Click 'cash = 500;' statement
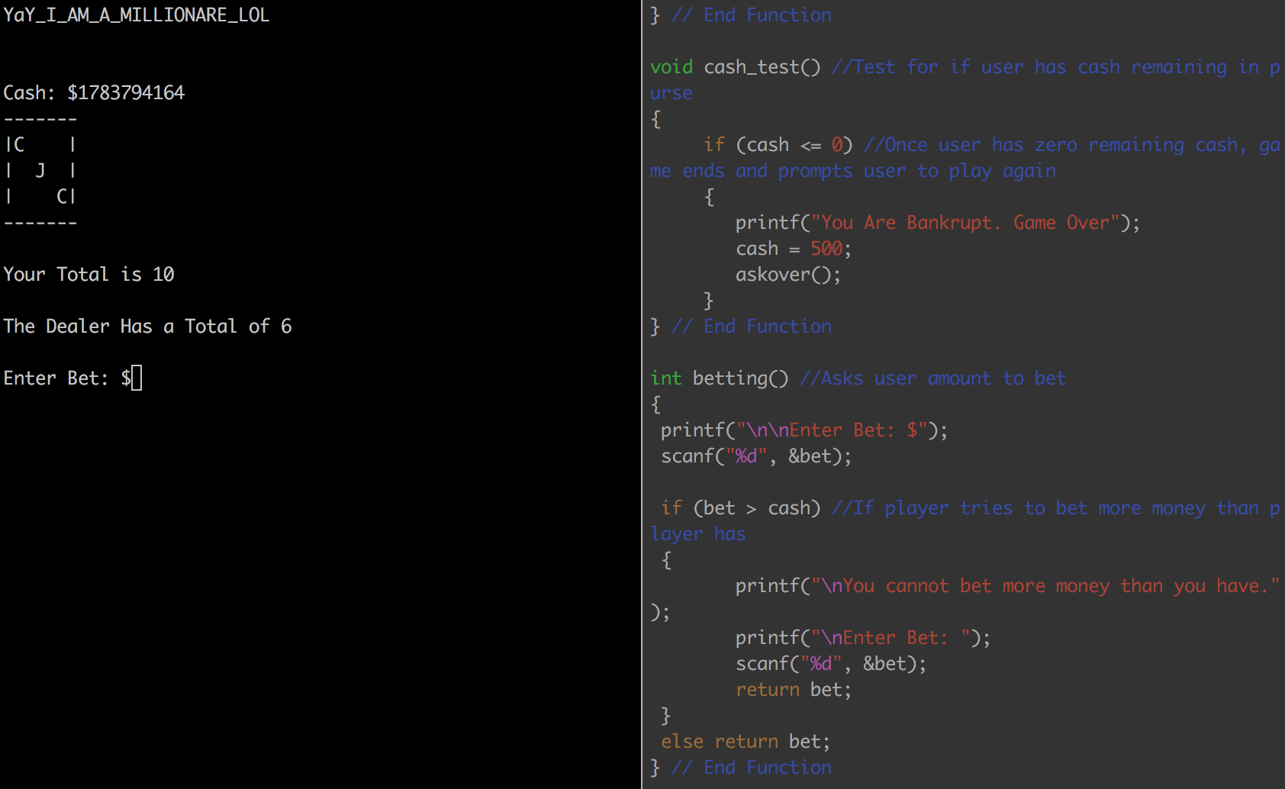The width and height of the screenshot is (1285, 789). coord(794,249)
